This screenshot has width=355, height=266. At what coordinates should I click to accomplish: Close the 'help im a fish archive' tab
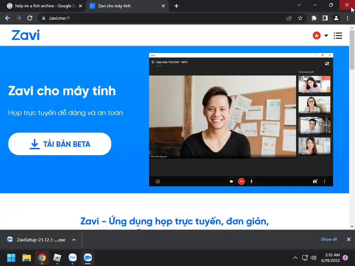coord(80,6)
